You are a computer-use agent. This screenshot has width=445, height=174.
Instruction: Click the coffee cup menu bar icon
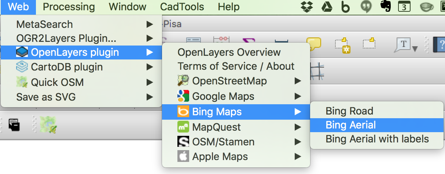point(426,7)
